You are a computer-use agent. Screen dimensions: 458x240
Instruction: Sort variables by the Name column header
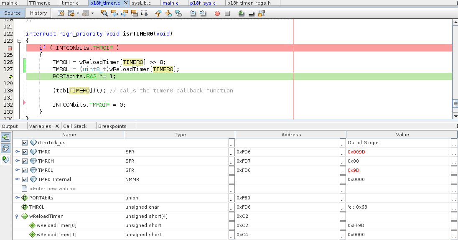(x=69, y=135)
